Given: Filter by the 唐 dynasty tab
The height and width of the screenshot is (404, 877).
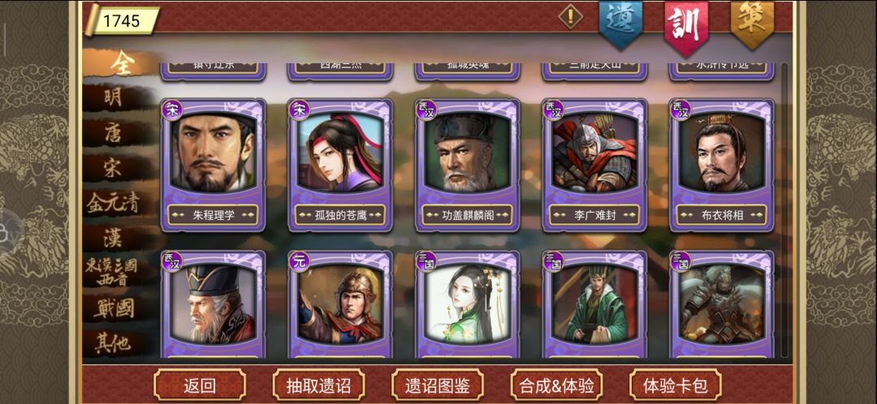Looking at the screenshot, I should click(112, 133).
